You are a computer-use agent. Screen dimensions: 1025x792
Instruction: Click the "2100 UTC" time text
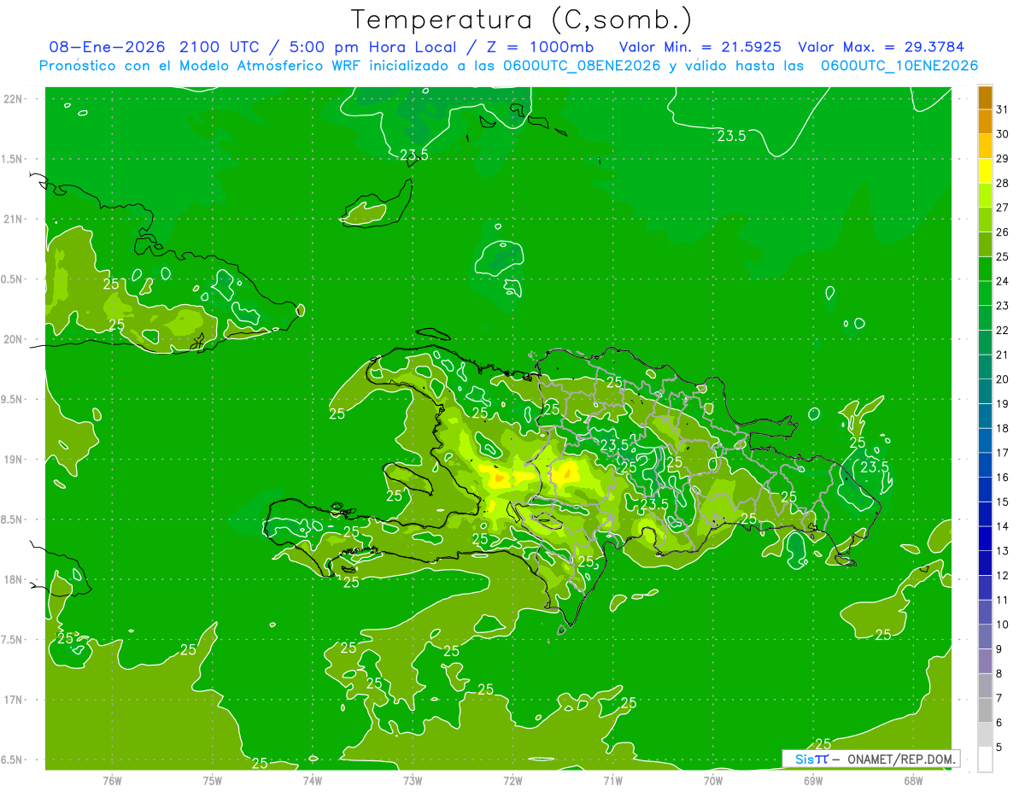pos(219,47)
